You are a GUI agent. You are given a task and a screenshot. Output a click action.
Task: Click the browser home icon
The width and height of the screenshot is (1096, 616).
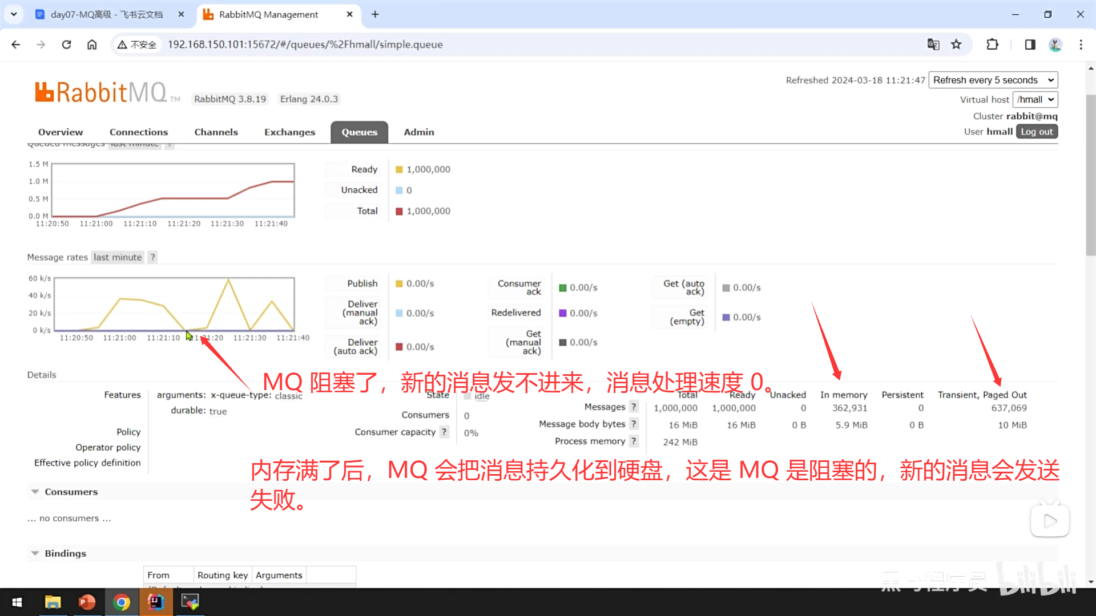(92, 44)
